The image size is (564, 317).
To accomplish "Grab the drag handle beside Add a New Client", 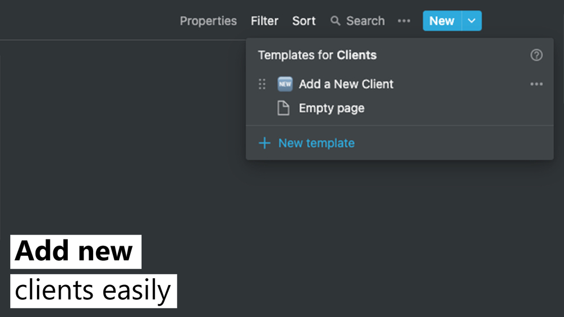I will point(262,84).
